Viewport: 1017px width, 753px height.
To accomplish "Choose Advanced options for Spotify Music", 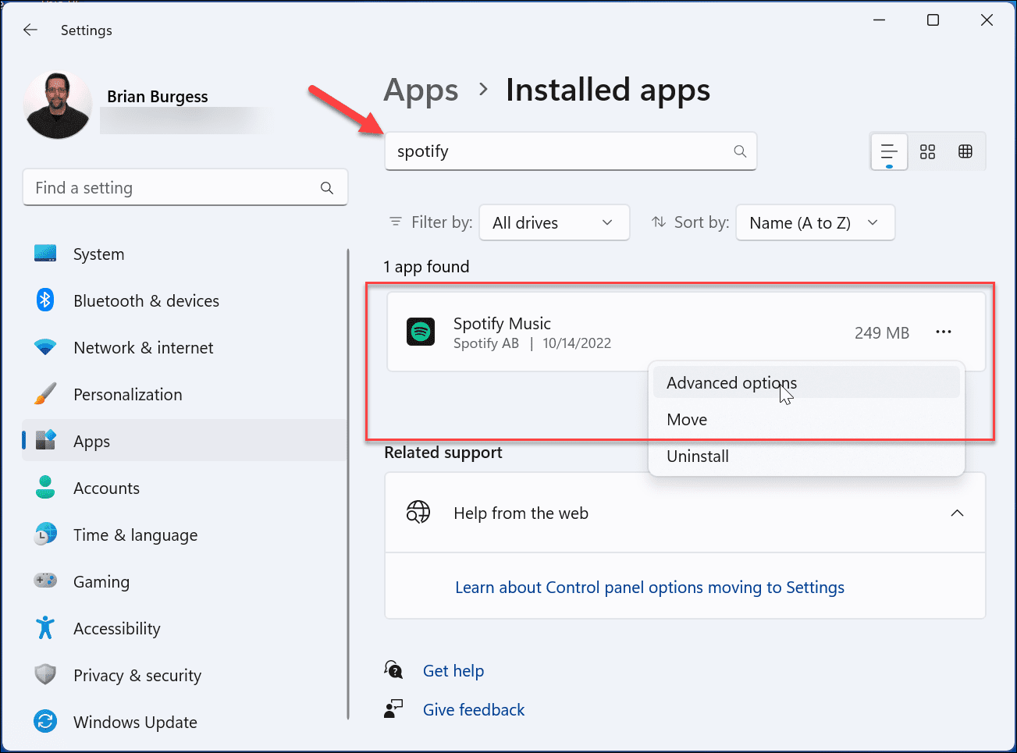I will [x=731, y=382].
